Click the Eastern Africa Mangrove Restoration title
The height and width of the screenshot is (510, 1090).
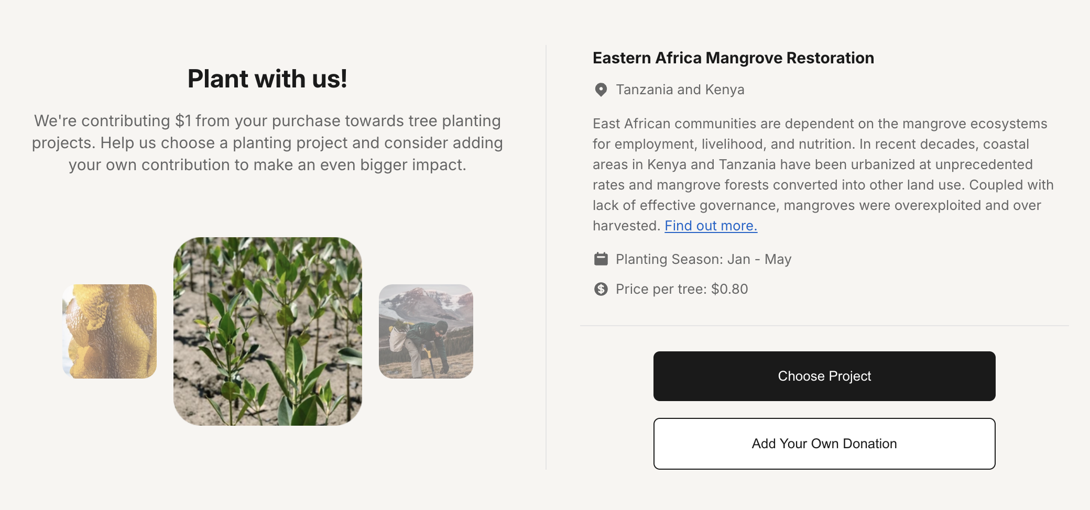click(733, 58)
